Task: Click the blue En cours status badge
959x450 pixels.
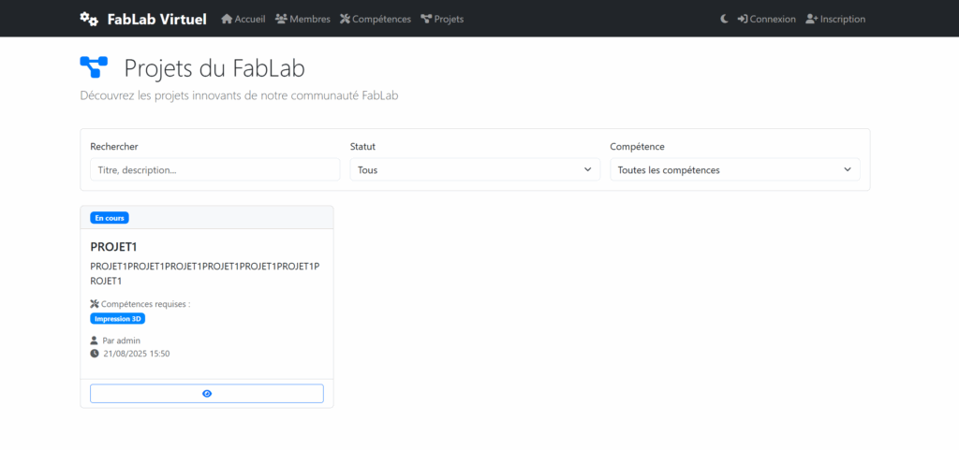Action: (x=110, y=218)
